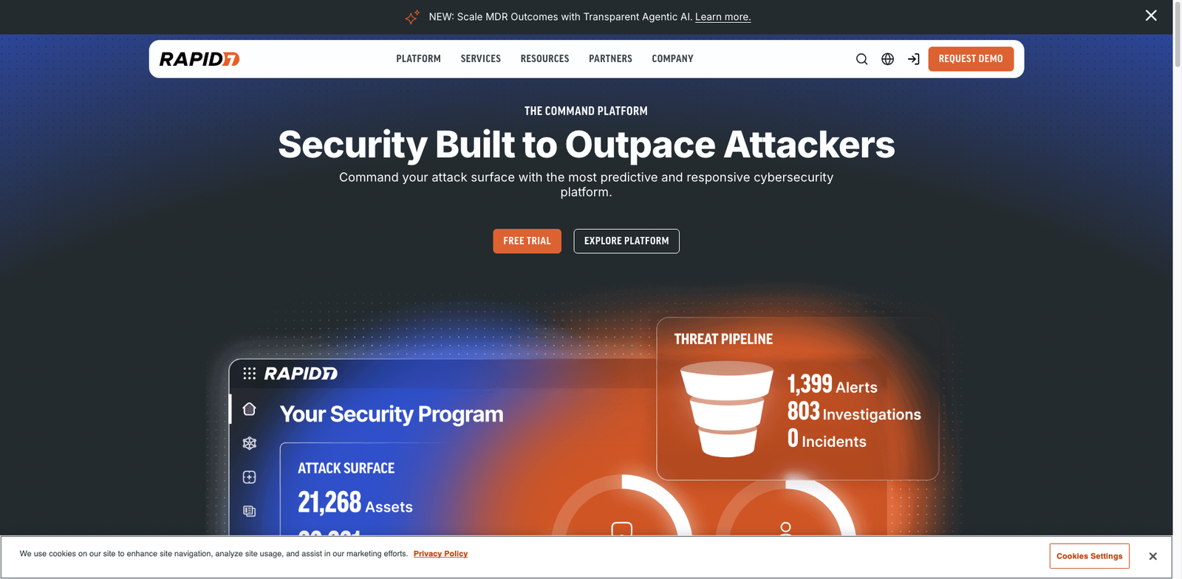
Task: Click the Request Demo button
Action: pyautogui.click(x=971, y=59)
